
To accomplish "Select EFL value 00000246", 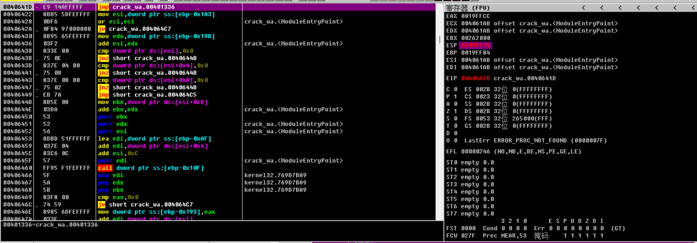I will (x=476, y=152).
